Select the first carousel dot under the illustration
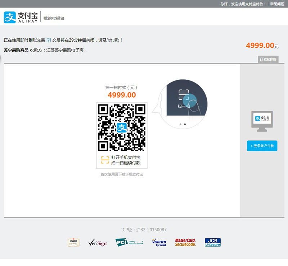The width and height of the screenshot is (288, 266). (x=180, y=124)
